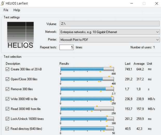Screen dimensions: 161x135
Task: Toggle Write 3000 MB to file checkbox
Action: click(x=7, y=99)
